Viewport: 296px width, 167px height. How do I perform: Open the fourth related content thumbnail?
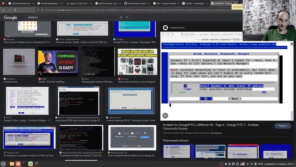(276, 152)
